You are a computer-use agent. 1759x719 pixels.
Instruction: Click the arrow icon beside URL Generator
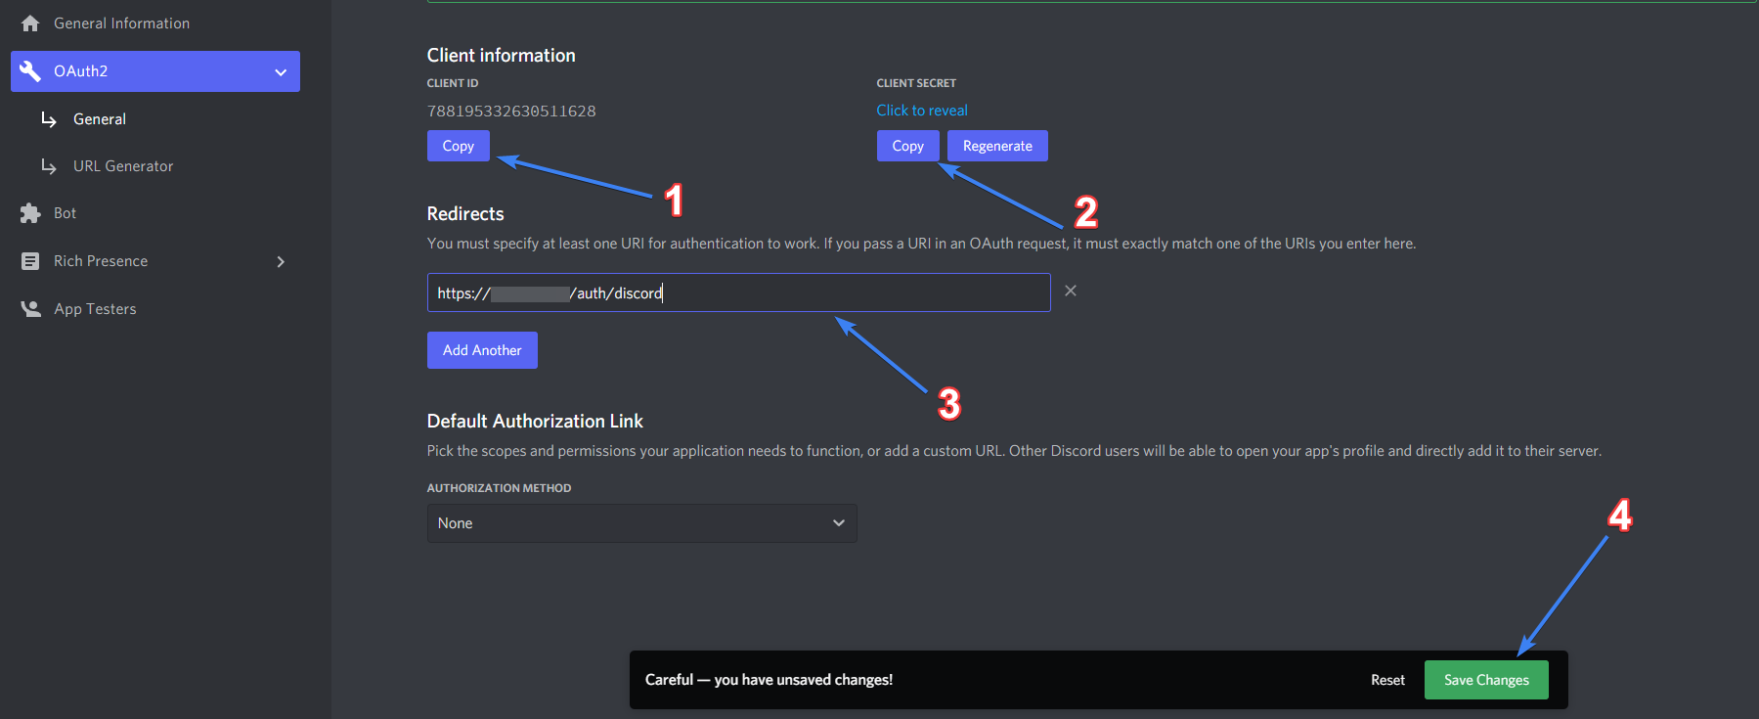pyautogui.click(x=49, y=166)
